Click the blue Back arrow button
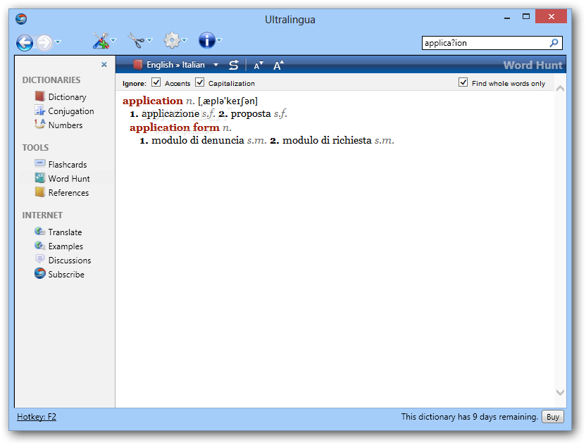This screenshot has width=586, height=445. click(25, 42)
